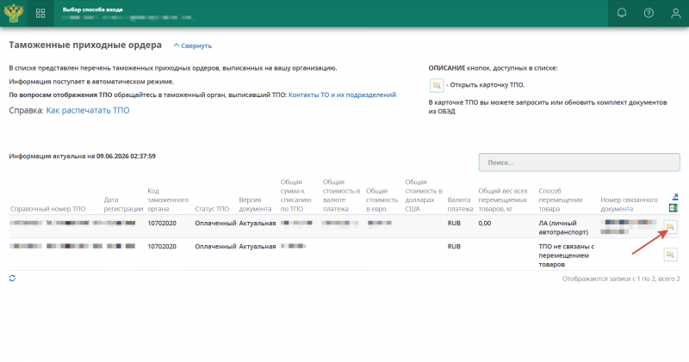Sort by Статус ТПО column

212,209
